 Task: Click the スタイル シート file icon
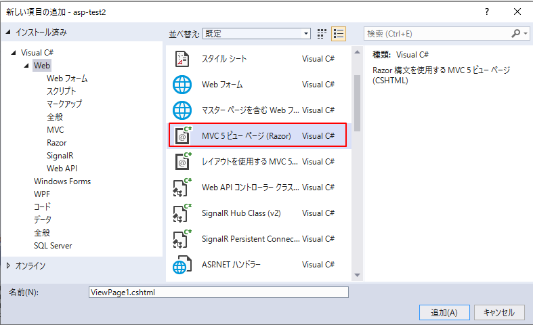[x=182, y=59]
